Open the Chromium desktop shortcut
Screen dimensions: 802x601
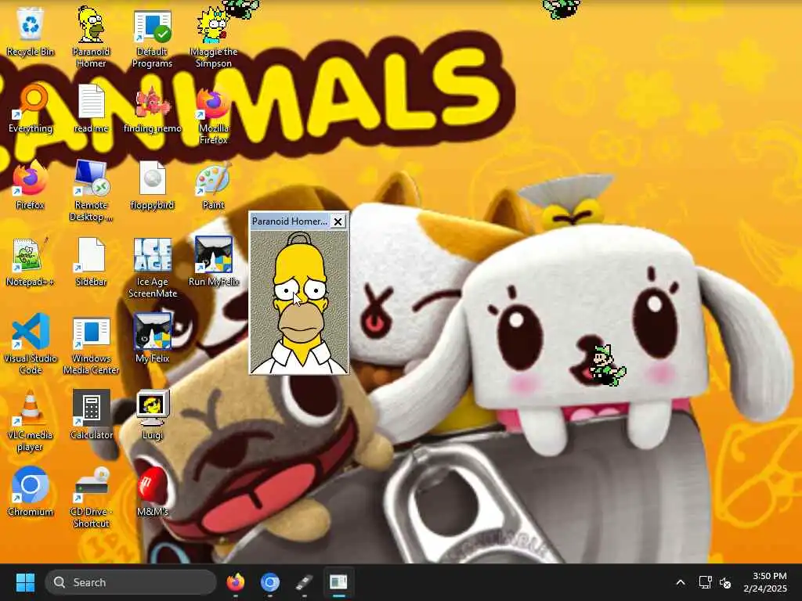pos(31,492)
